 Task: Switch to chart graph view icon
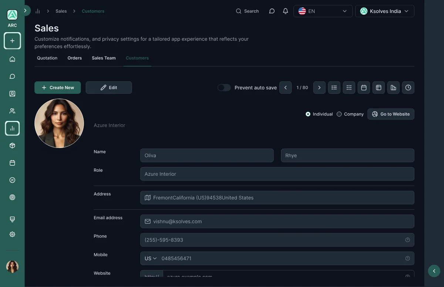(393, 88)
